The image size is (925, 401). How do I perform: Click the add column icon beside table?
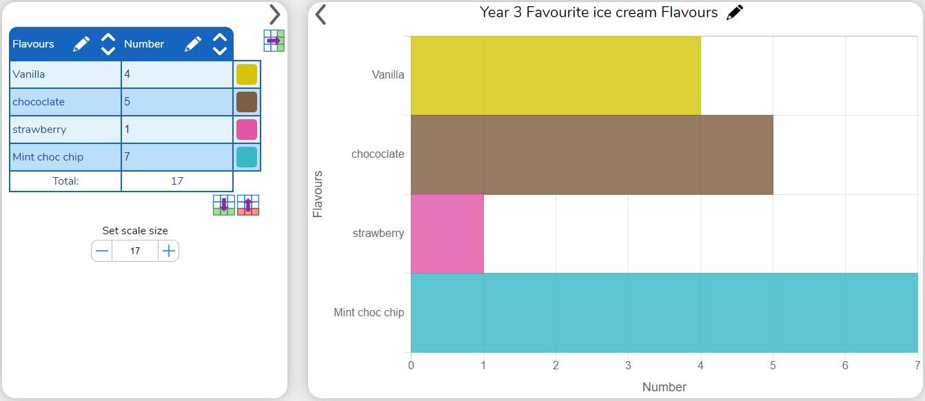pos(274,41)
